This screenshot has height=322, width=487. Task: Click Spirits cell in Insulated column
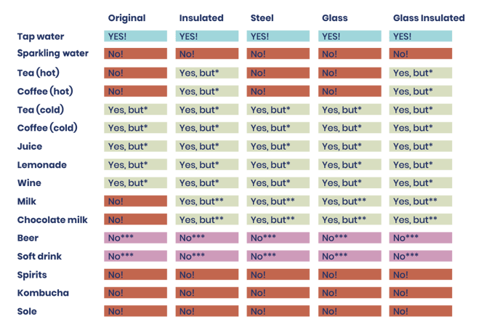pos(207,275)
